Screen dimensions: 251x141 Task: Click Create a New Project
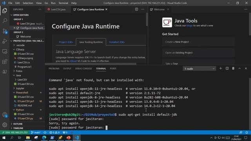[x=198, y=42]
